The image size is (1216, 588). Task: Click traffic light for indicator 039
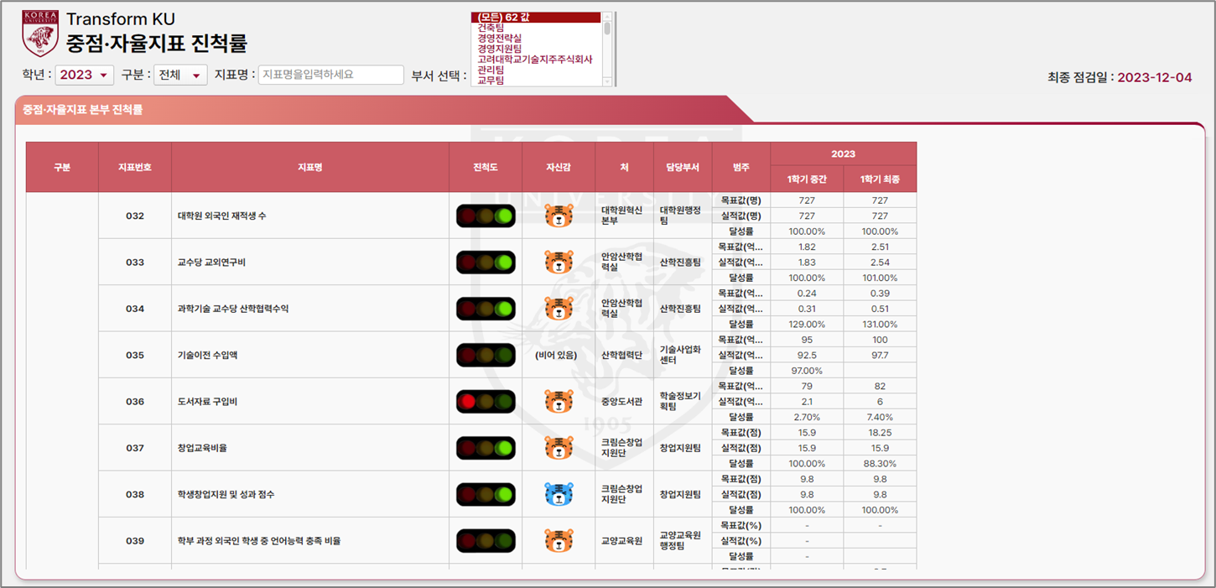click(x=486, y=541)
